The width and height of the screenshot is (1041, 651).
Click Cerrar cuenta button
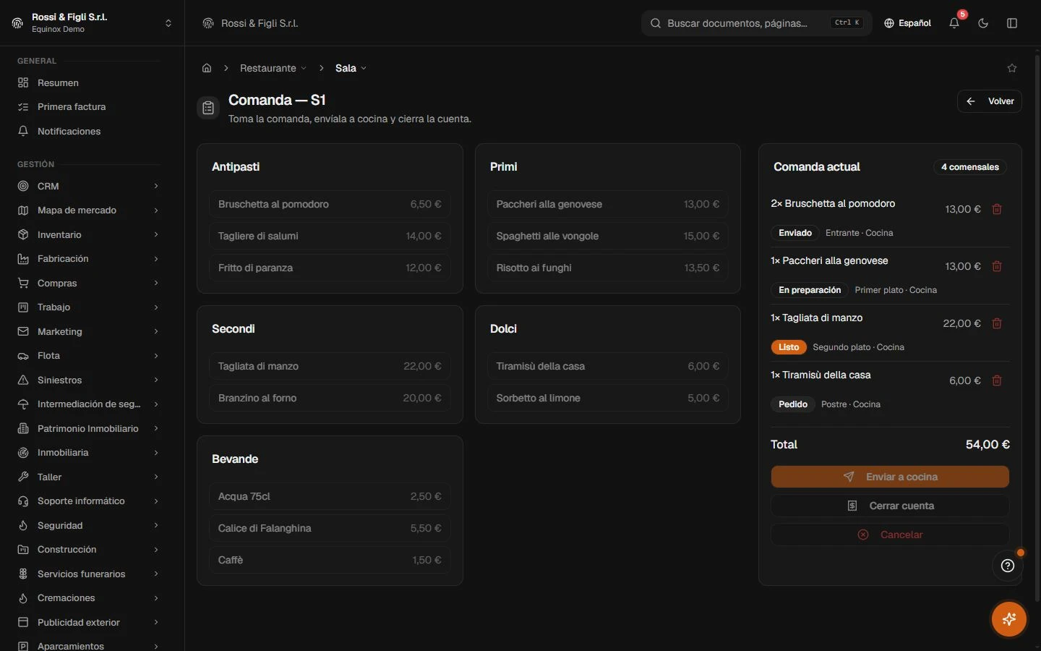890,506
